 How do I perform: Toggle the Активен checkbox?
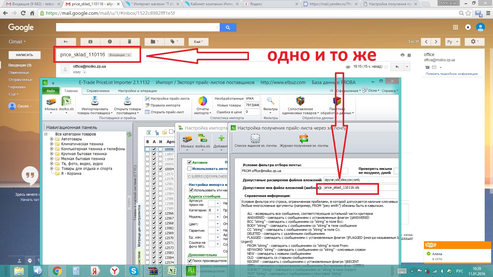click(189, 163)
